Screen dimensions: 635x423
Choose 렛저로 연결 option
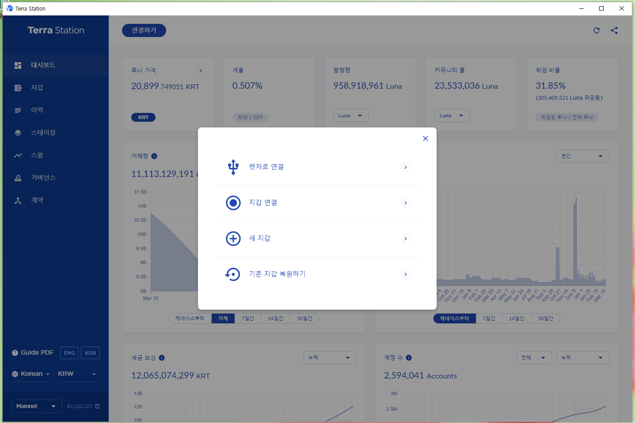[317, 167]
